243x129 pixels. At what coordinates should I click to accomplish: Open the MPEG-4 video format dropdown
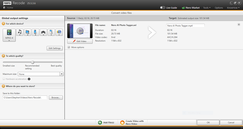coord(9,35)
